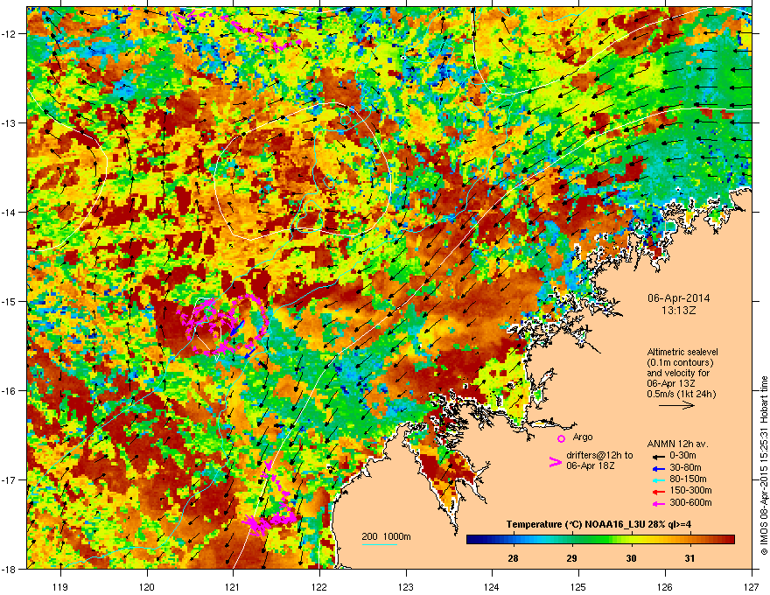
Task: Click the magenta 300-600m legend arrow
Action: pos(658,503)
